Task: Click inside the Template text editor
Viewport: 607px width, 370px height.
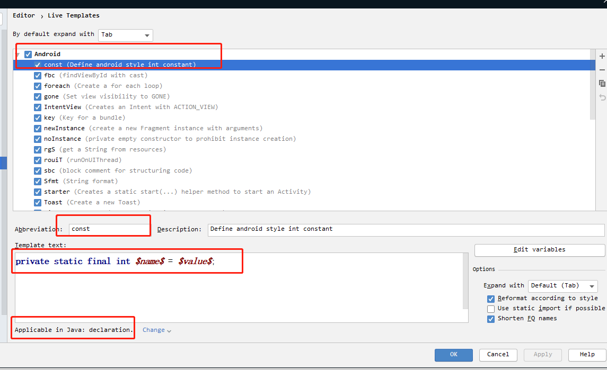Action: [239, 287]
